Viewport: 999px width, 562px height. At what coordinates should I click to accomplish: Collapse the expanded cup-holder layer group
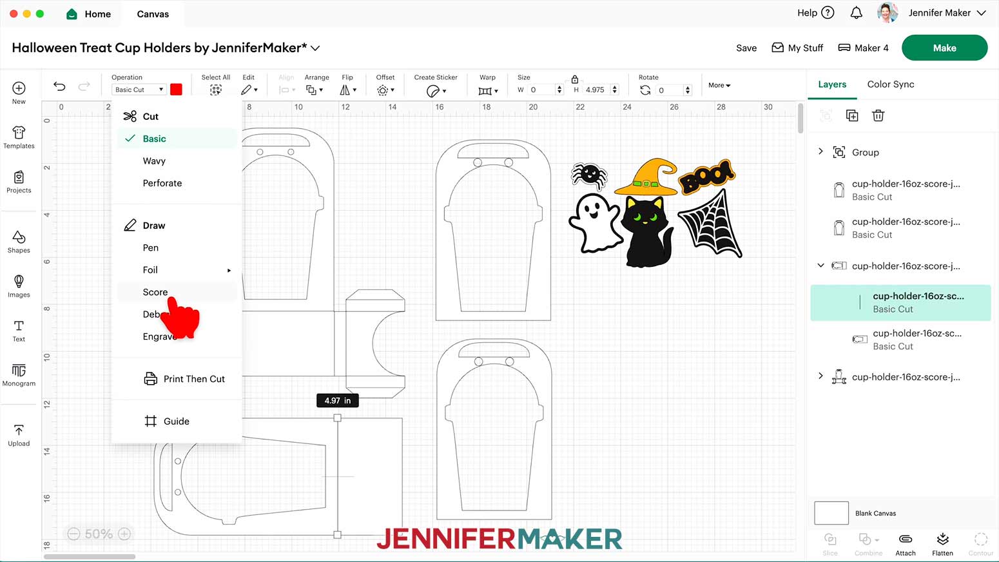click(x=820, y=265)
